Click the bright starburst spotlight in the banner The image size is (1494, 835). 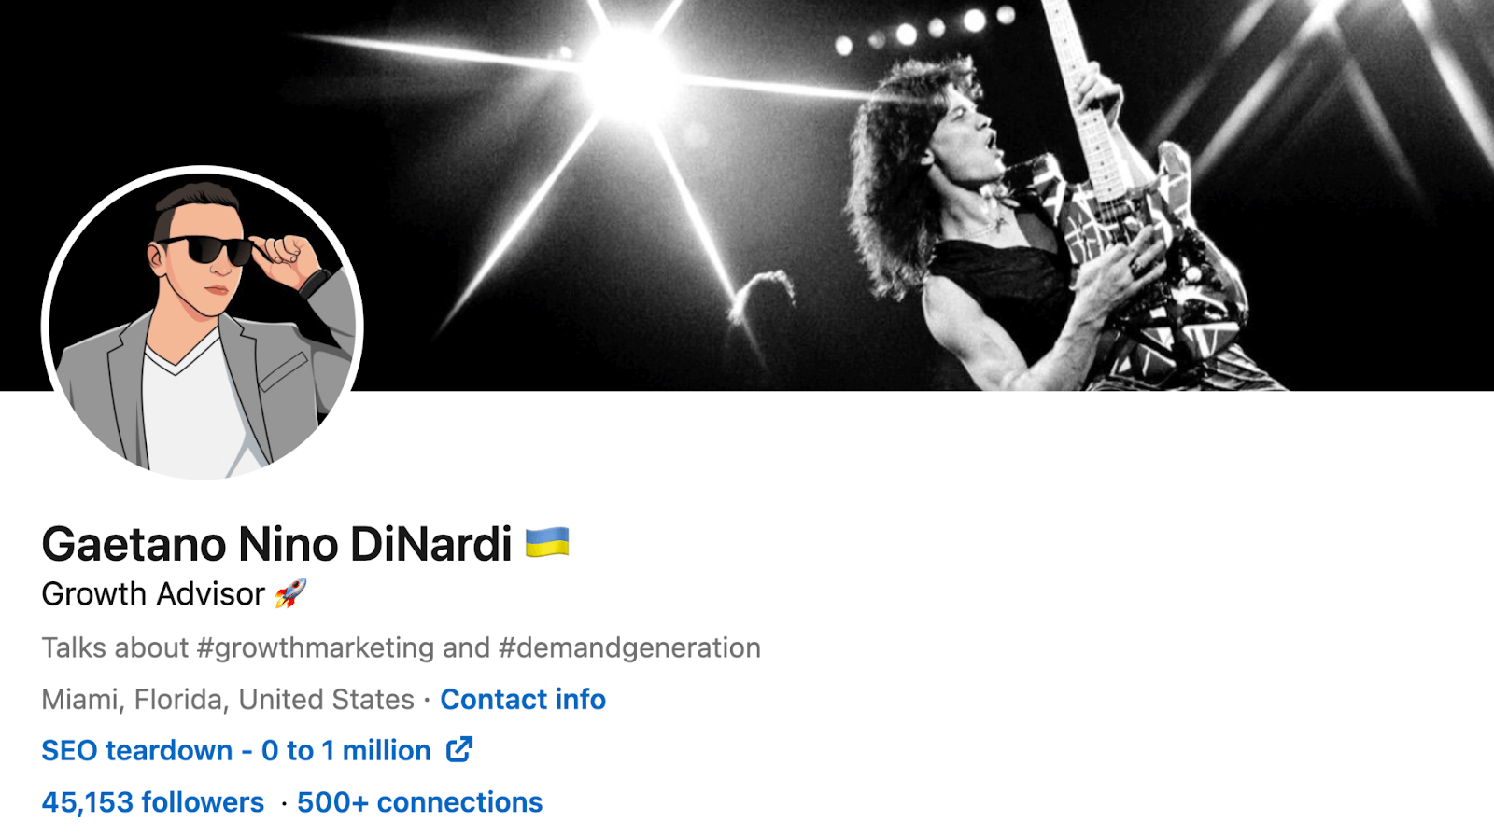[627, 73]
